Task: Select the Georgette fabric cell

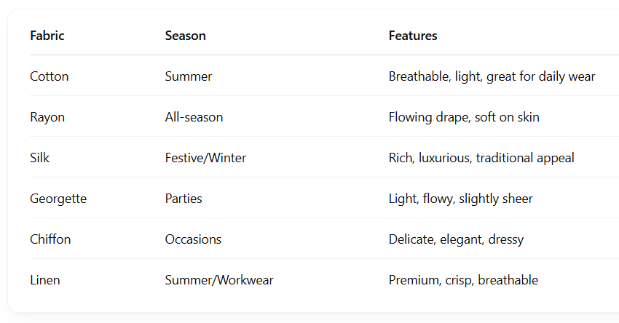Action: coord(58,199)
